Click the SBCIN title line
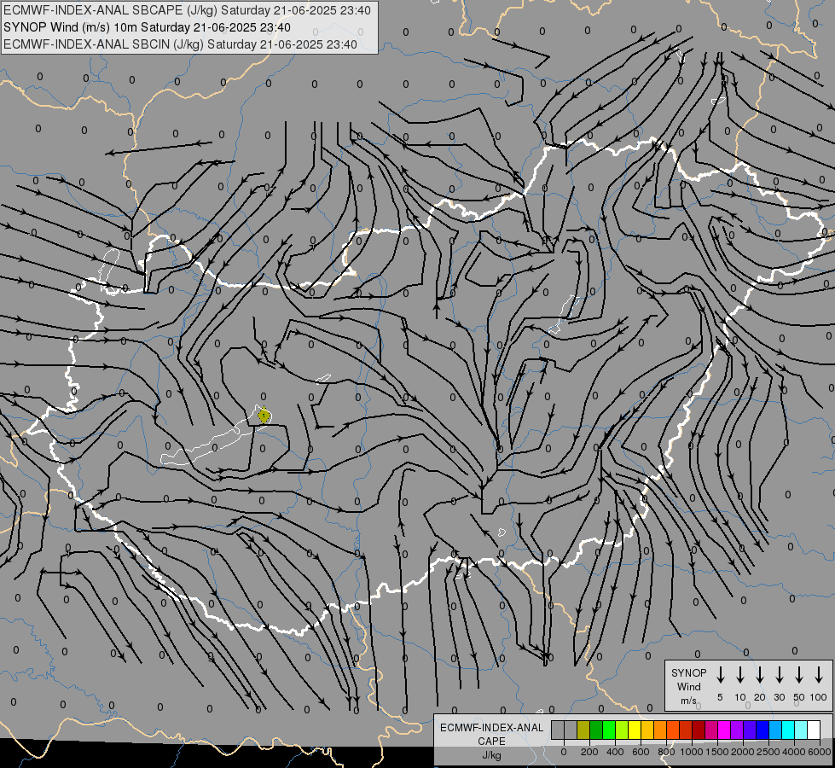This screenshot has width=835, height=768. 180,44
